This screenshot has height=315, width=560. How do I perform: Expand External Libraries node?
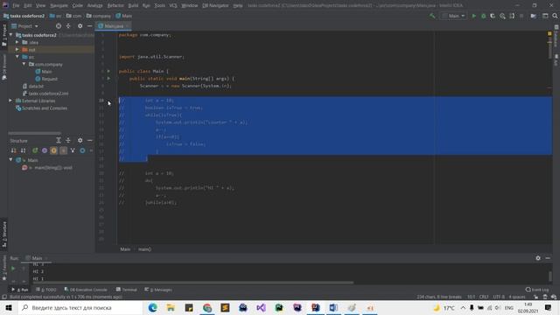(10, 101)
